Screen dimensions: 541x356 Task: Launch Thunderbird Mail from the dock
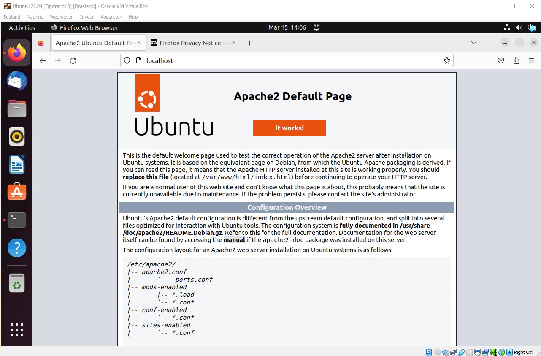(x=17, y=81)
